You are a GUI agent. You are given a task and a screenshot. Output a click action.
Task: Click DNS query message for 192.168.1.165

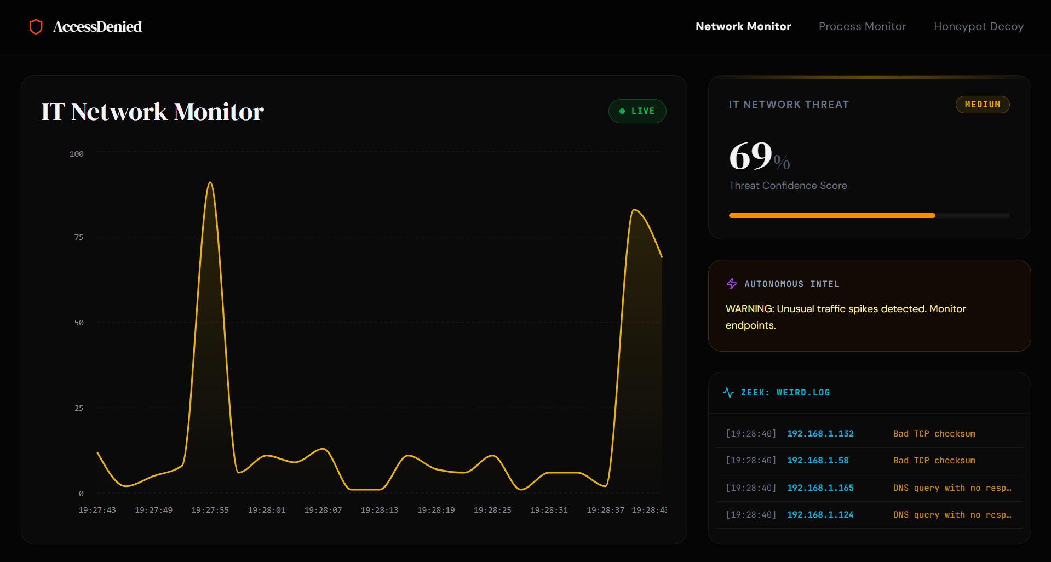pos(952,488)
